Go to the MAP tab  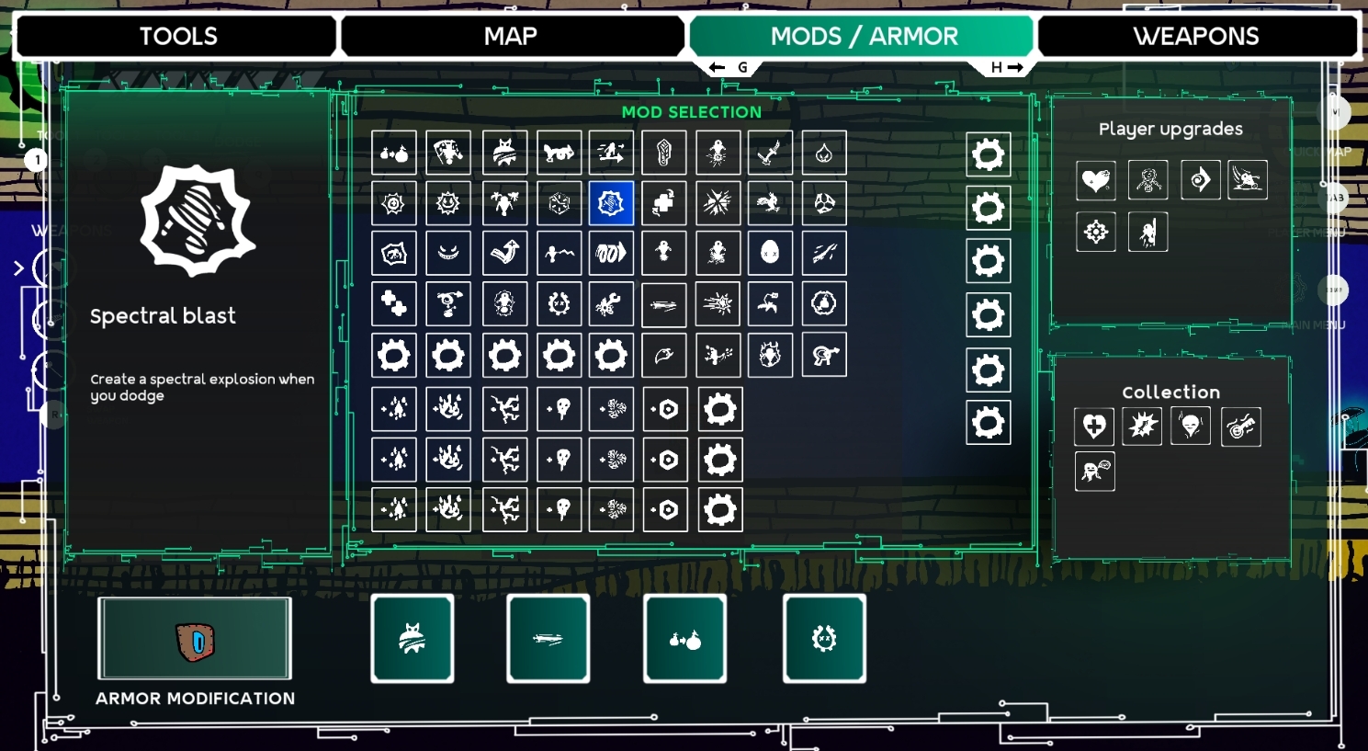pyautogui.click(x=511, y=37)
